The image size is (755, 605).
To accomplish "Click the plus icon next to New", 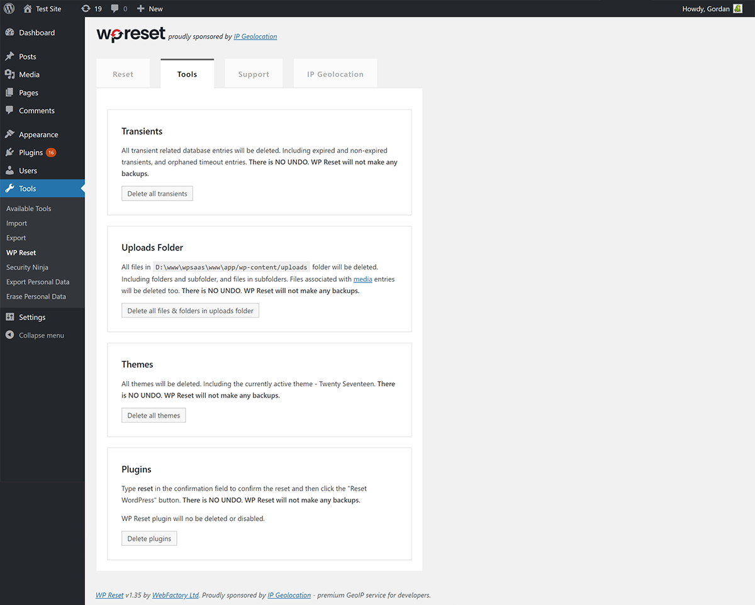I will pos(141,9).
